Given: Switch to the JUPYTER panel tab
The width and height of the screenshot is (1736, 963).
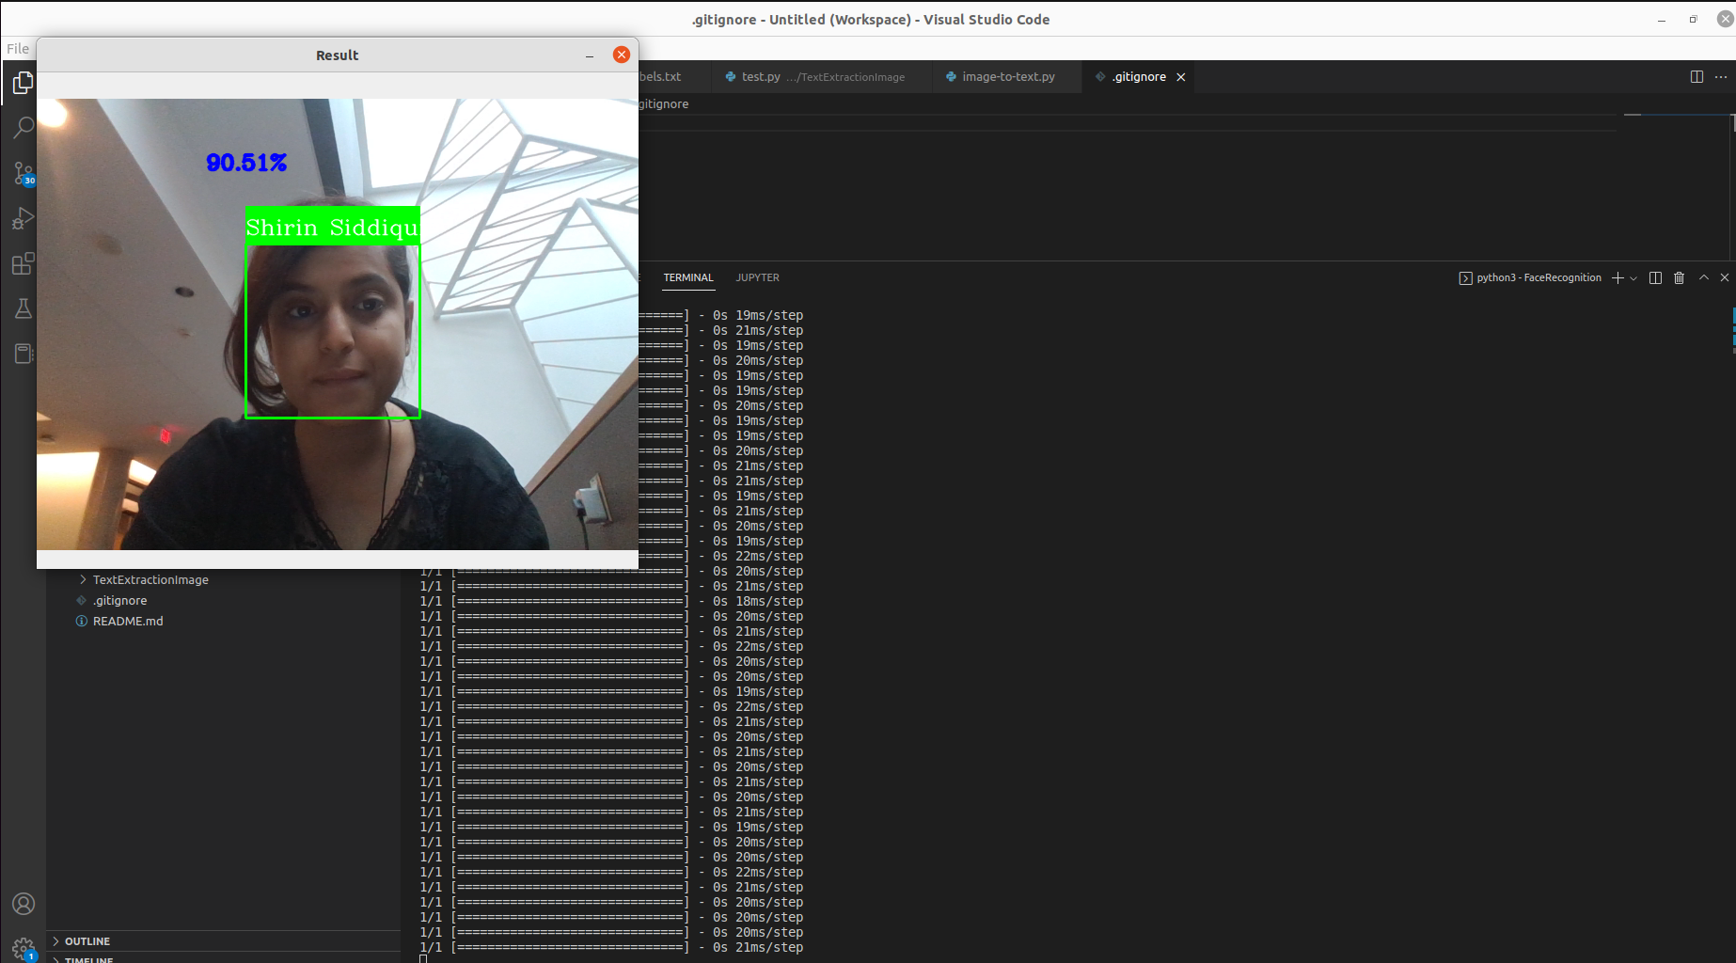Looking at the screenshot, I should point(757,277).
